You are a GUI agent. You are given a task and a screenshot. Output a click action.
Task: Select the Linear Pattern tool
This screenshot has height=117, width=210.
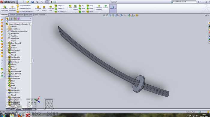[75, 7]
